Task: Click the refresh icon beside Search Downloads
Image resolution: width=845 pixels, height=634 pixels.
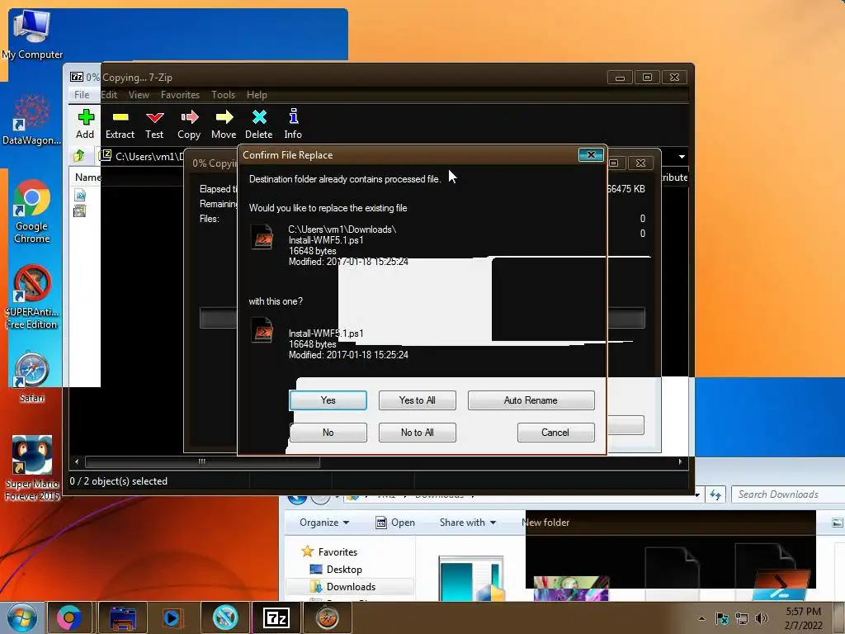Action: tap(715, 494)
